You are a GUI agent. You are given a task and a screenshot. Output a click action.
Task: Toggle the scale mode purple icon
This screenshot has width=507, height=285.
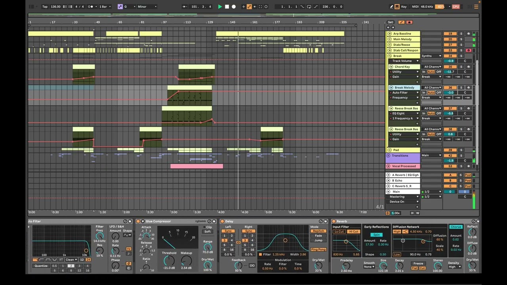coord(120,7)
